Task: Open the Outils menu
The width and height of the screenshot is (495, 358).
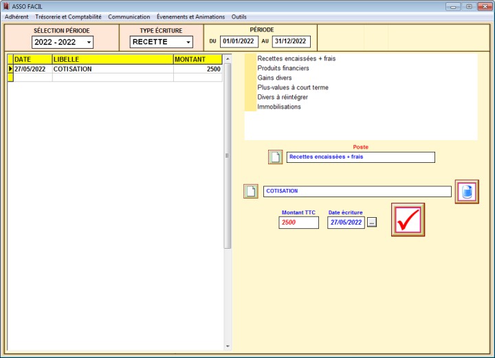Action: point(239,16)
